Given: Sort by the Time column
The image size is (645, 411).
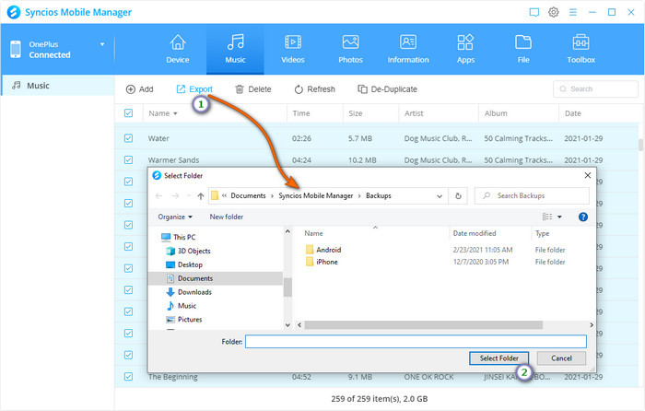Looking at the screenshot, I should tap(301, 113).
